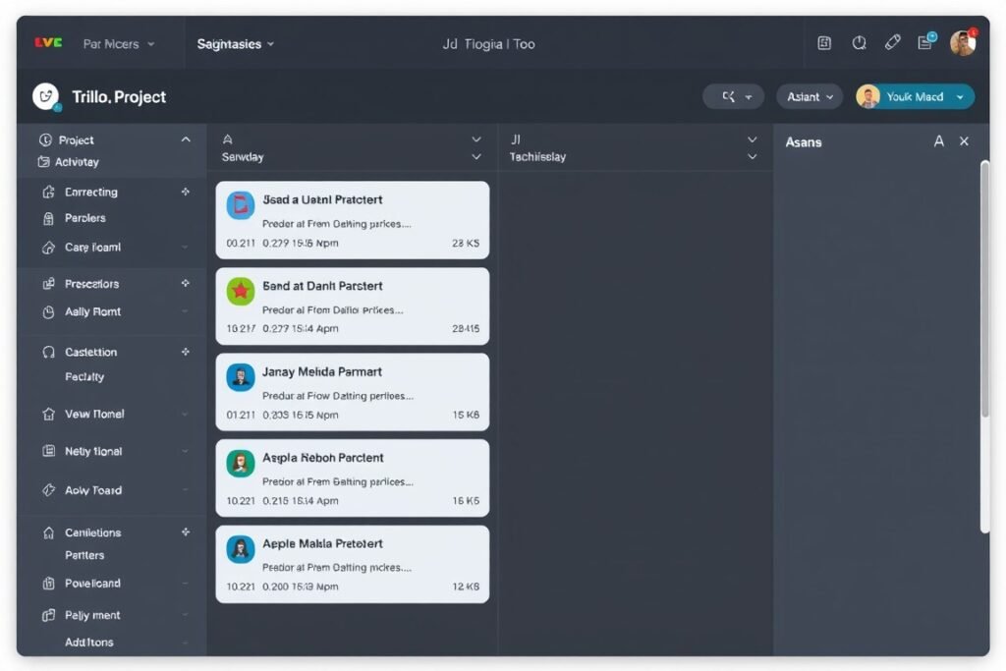The image size is (1006, 671).
Task: Open Pelly ment sidebar entry
Action: 92,615
